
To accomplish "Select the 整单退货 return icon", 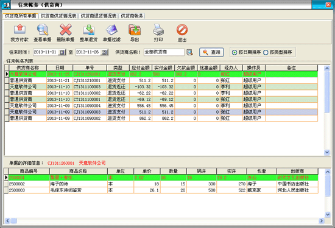I will [89, 30].
